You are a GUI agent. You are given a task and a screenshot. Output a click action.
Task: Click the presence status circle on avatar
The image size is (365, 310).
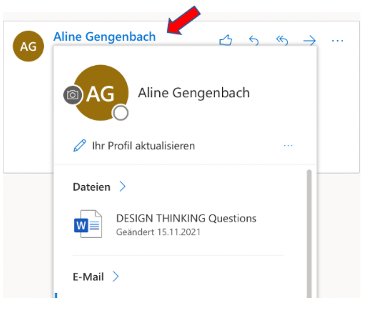[x=120, y=113]
